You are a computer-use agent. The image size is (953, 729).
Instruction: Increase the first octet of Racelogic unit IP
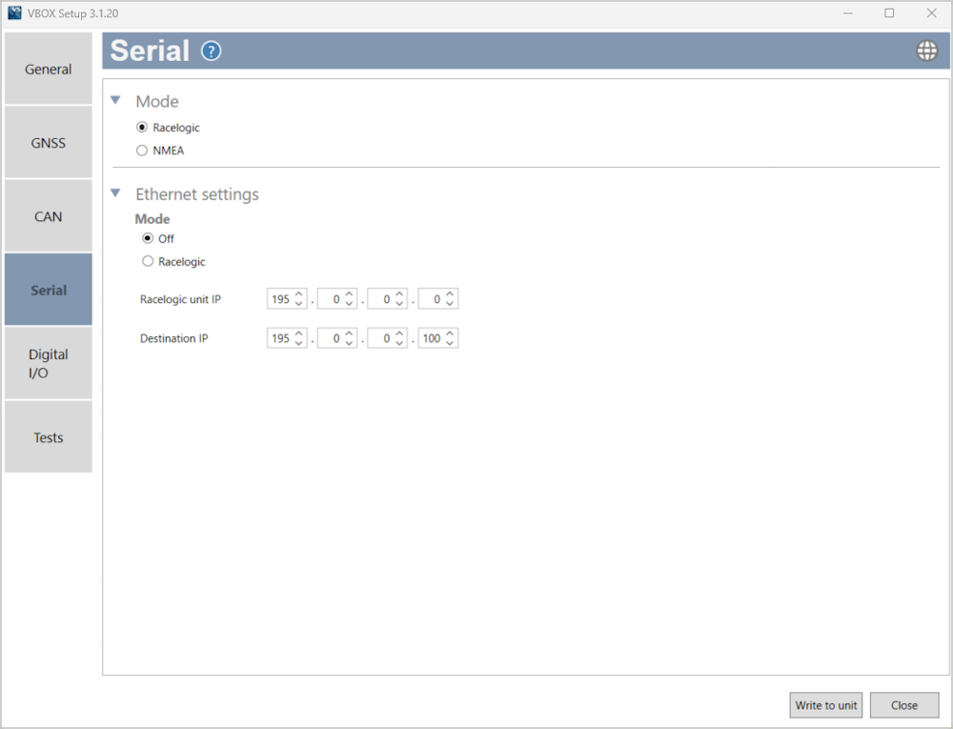click(299, 294)
